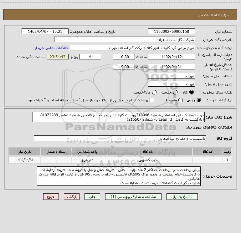Click the requester field مریم تربتی فرد
The width and height of the screenshot is (241, 233).
132,48
